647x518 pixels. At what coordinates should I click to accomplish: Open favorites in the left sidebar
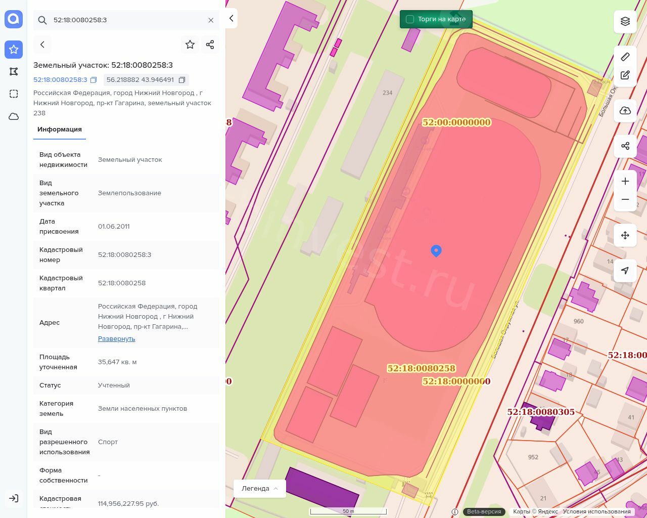(14, 49)
